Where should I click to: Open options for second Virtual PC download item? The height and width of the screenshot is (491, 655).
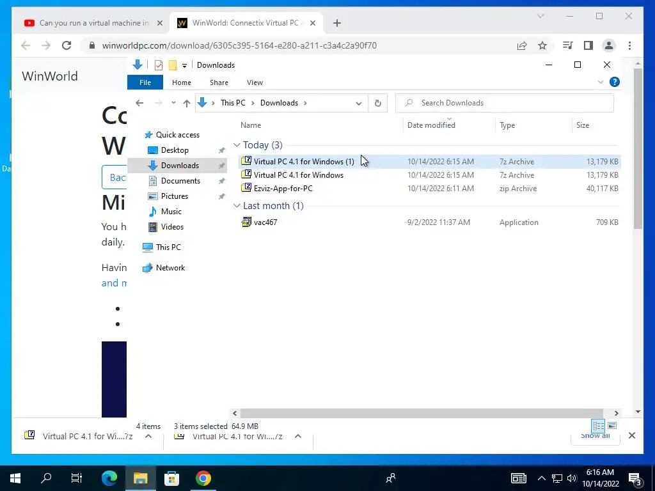pos(298,436)
